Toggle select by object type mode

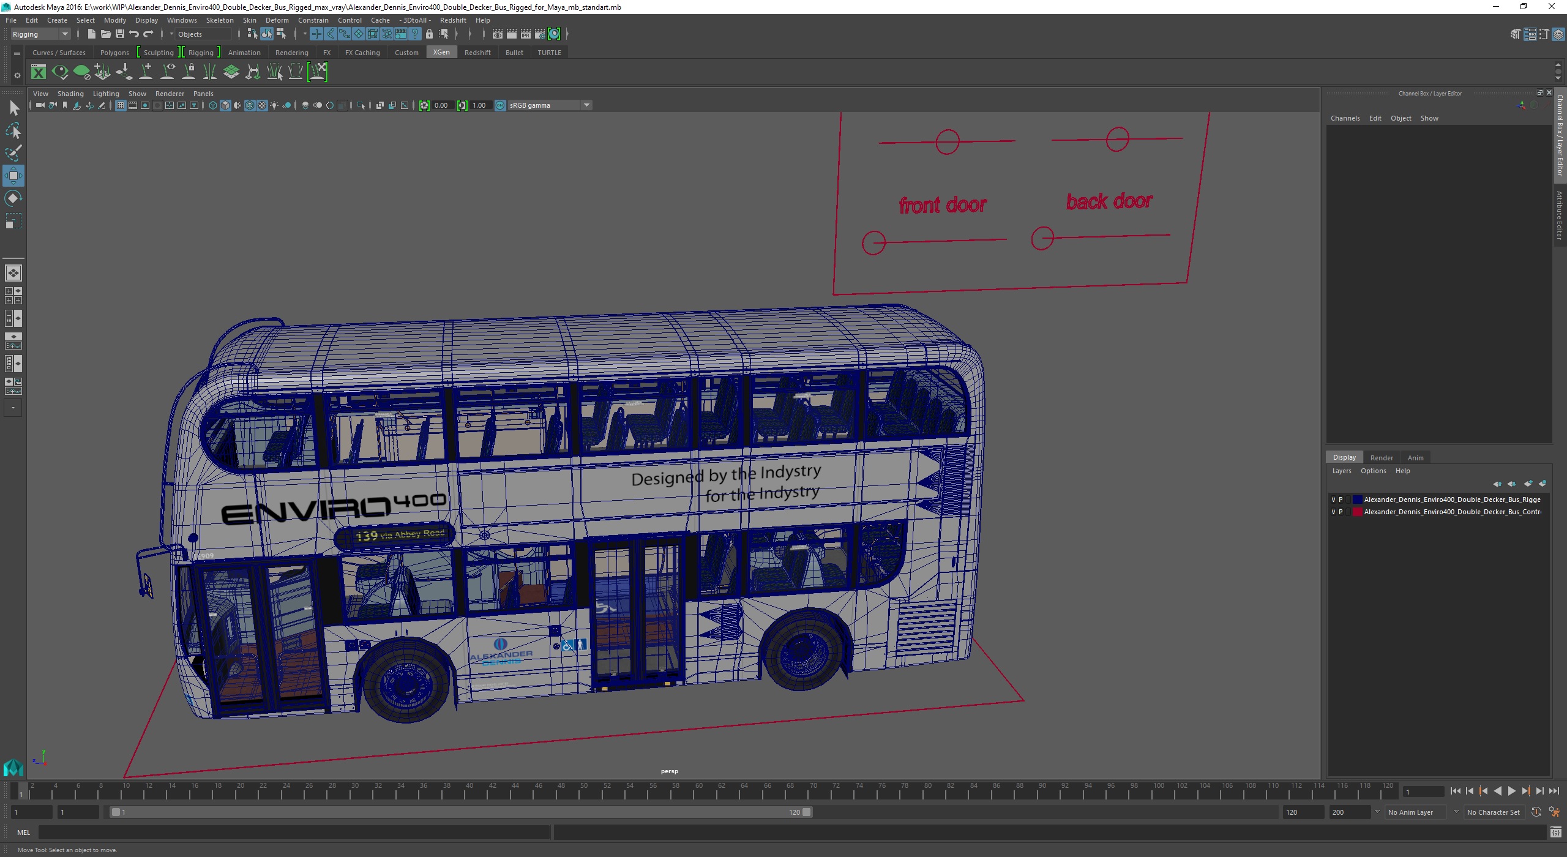(x=267, y=34)
